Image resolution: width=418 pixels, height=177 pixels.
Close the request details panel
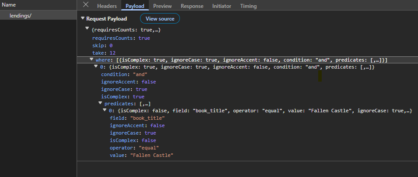tap(86, 4)
